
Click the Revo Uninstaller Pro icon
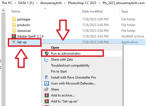(x=47, y=77)
